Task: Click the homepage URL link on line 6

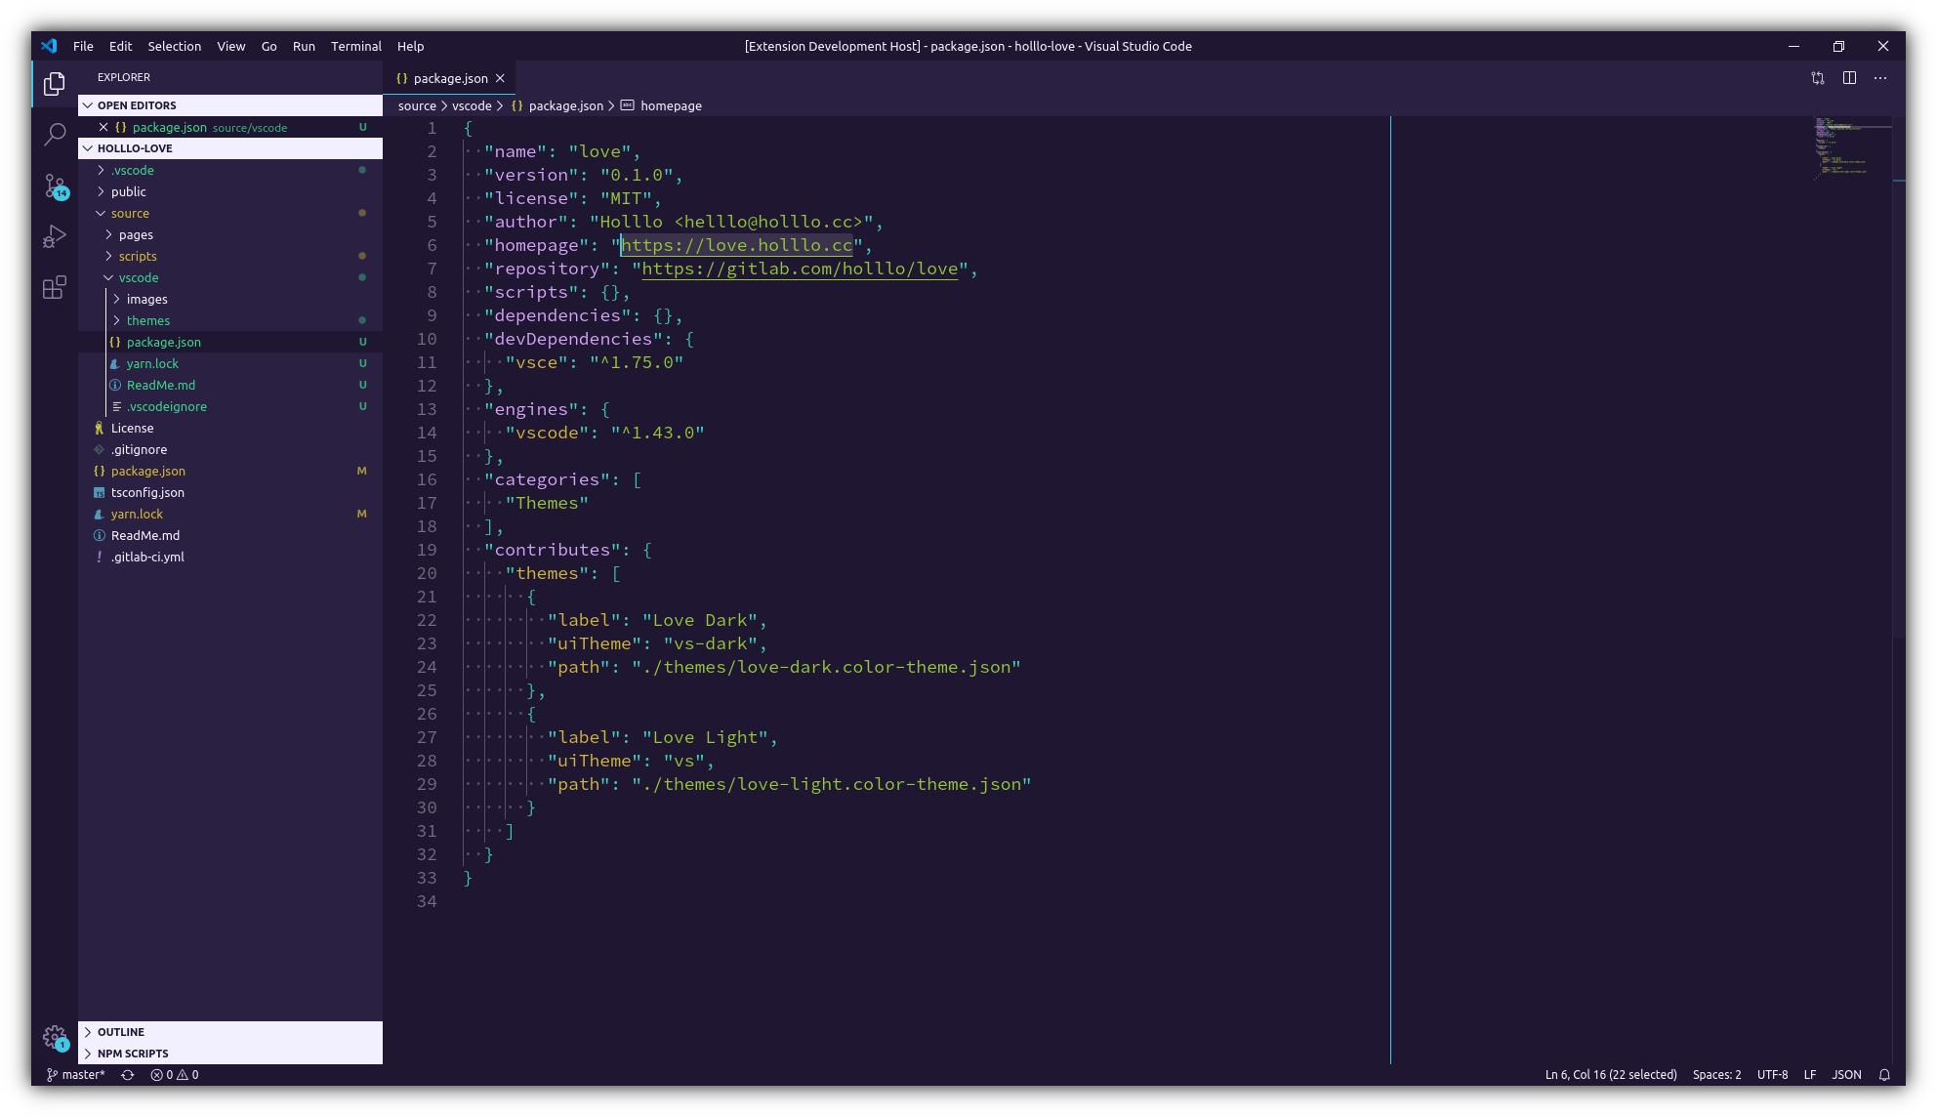Action: (x=736, y=245)
